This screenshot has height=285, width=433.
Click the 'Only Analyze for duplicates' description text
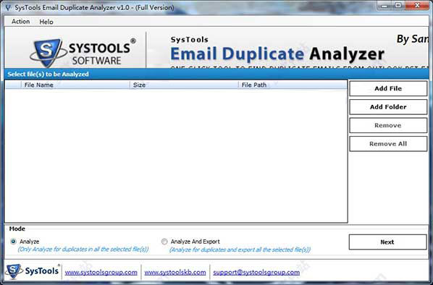(83, 250)
